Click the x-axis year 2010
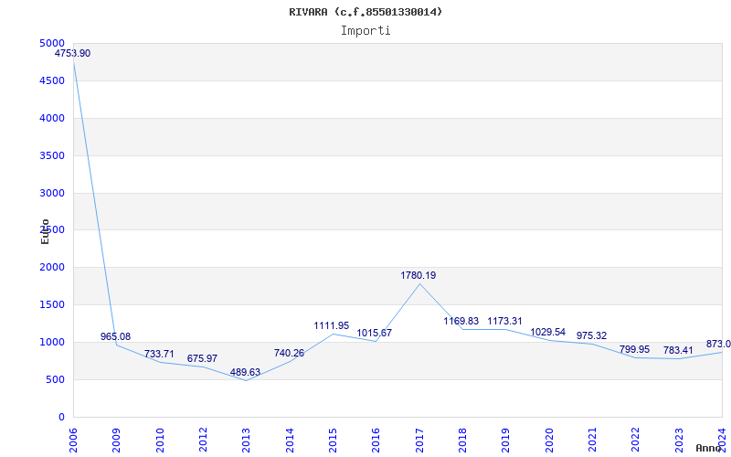The height and width of the screenshot is (457, 731). point(160,440)
